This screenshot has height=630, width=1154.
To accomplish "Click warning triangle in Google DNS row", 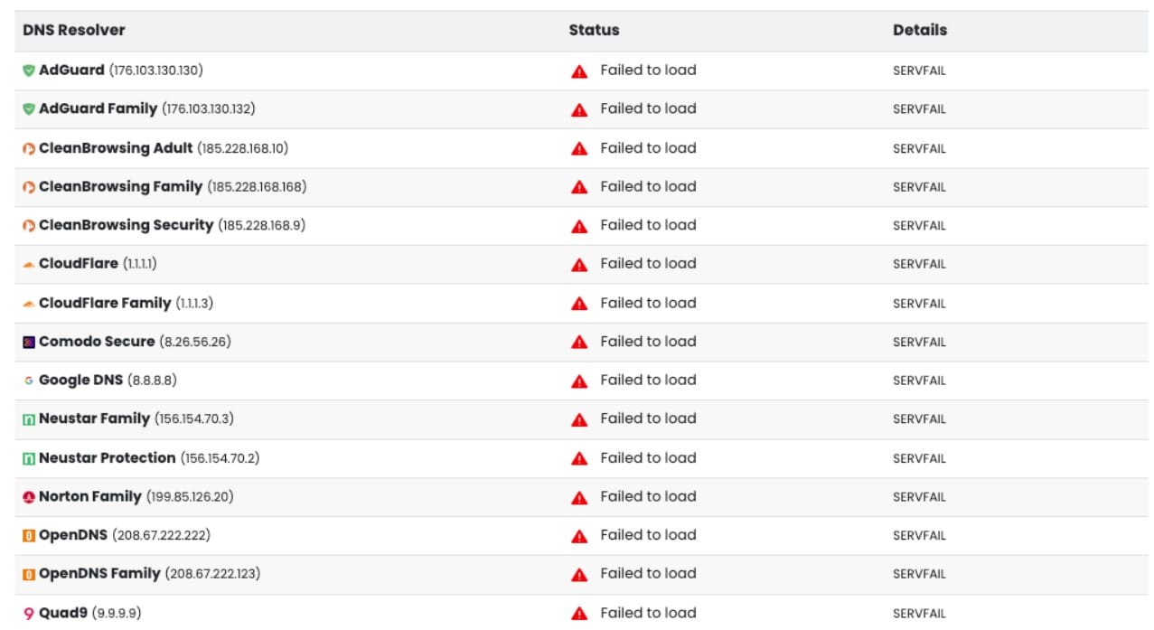I will [x=579, y=381].
